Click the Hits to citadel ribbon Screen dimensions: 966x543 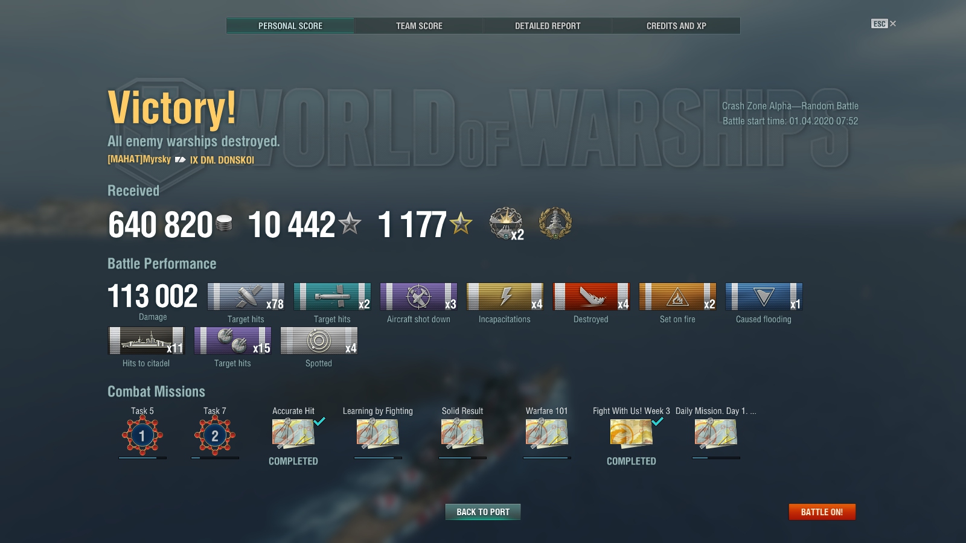(146, 340)
